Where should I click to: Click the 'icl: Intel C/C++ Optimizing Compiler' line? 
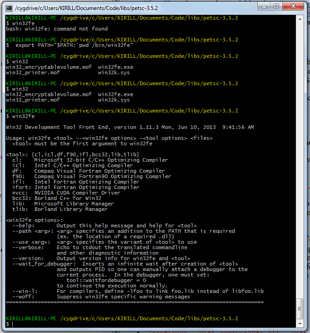point(72,165)
